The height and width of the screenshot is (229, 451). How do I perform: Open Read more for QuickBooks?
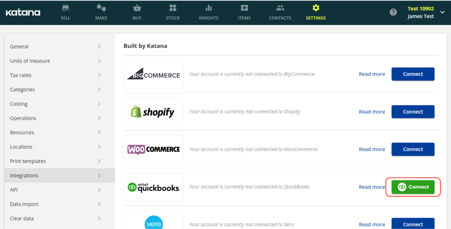pos(372,187)
